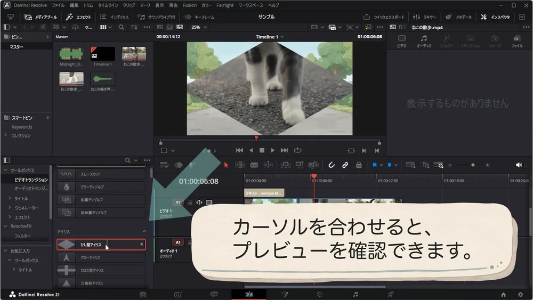The width and height of the screenshot is (533, 300).
Task: Click the zoom-to-fit full extent icon
Action: pyautogui.click(x=410, y=165)
